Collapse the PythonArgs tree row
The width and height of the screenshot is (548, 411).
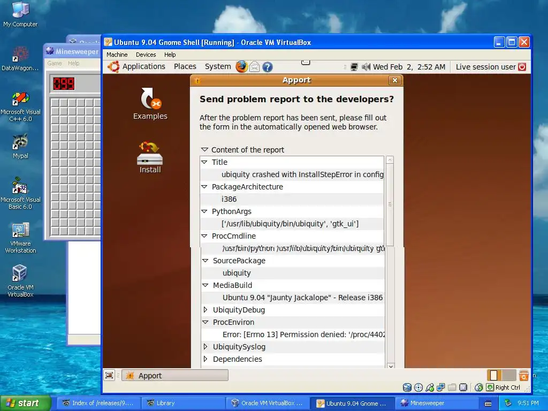point(204,211)
